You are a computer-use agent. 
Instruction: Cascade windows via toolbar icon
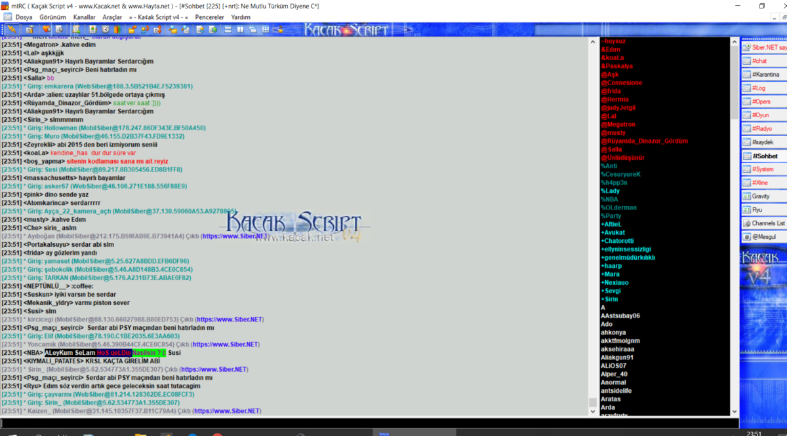tap(252, 29)
